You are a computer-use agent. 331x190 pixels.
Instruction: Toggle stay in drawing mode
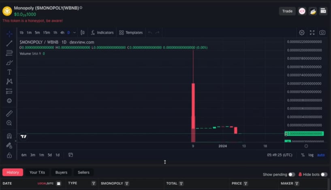pos(9,146)
